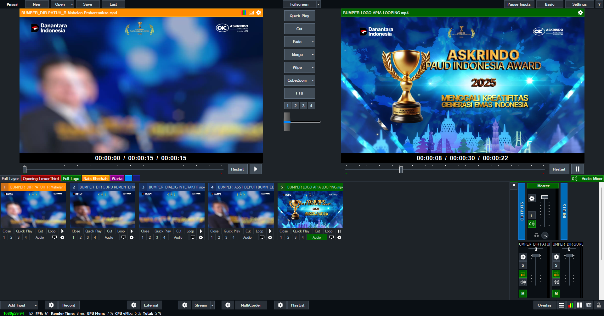Expand the Add Input dropdown arrow

click(36, 305)
